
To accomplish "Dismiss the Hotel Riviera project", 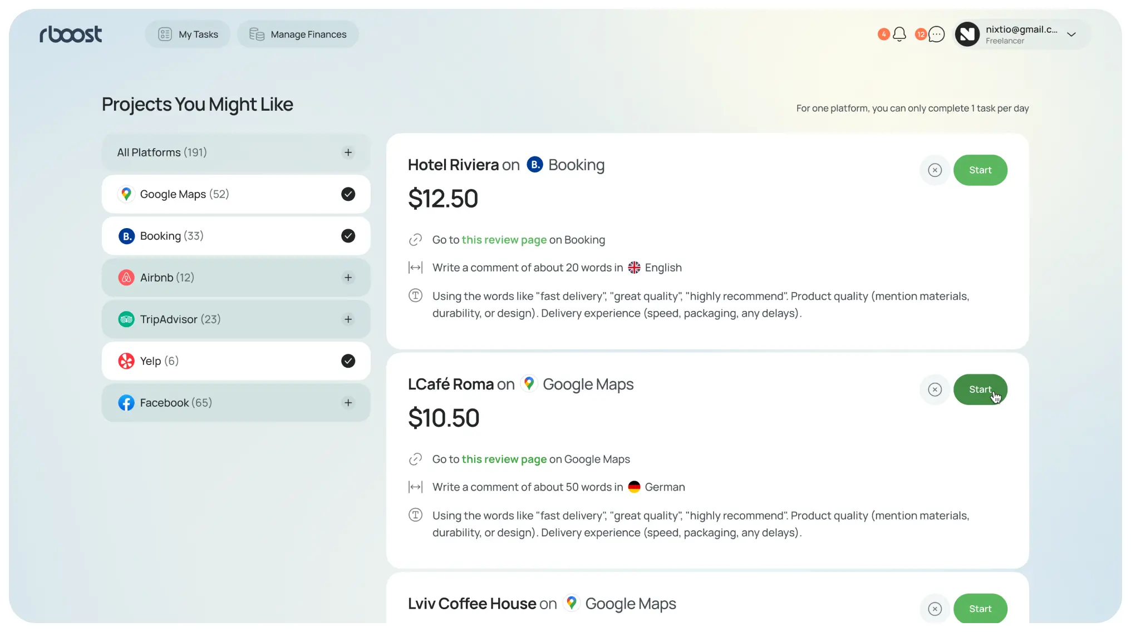I will (935, 170).
